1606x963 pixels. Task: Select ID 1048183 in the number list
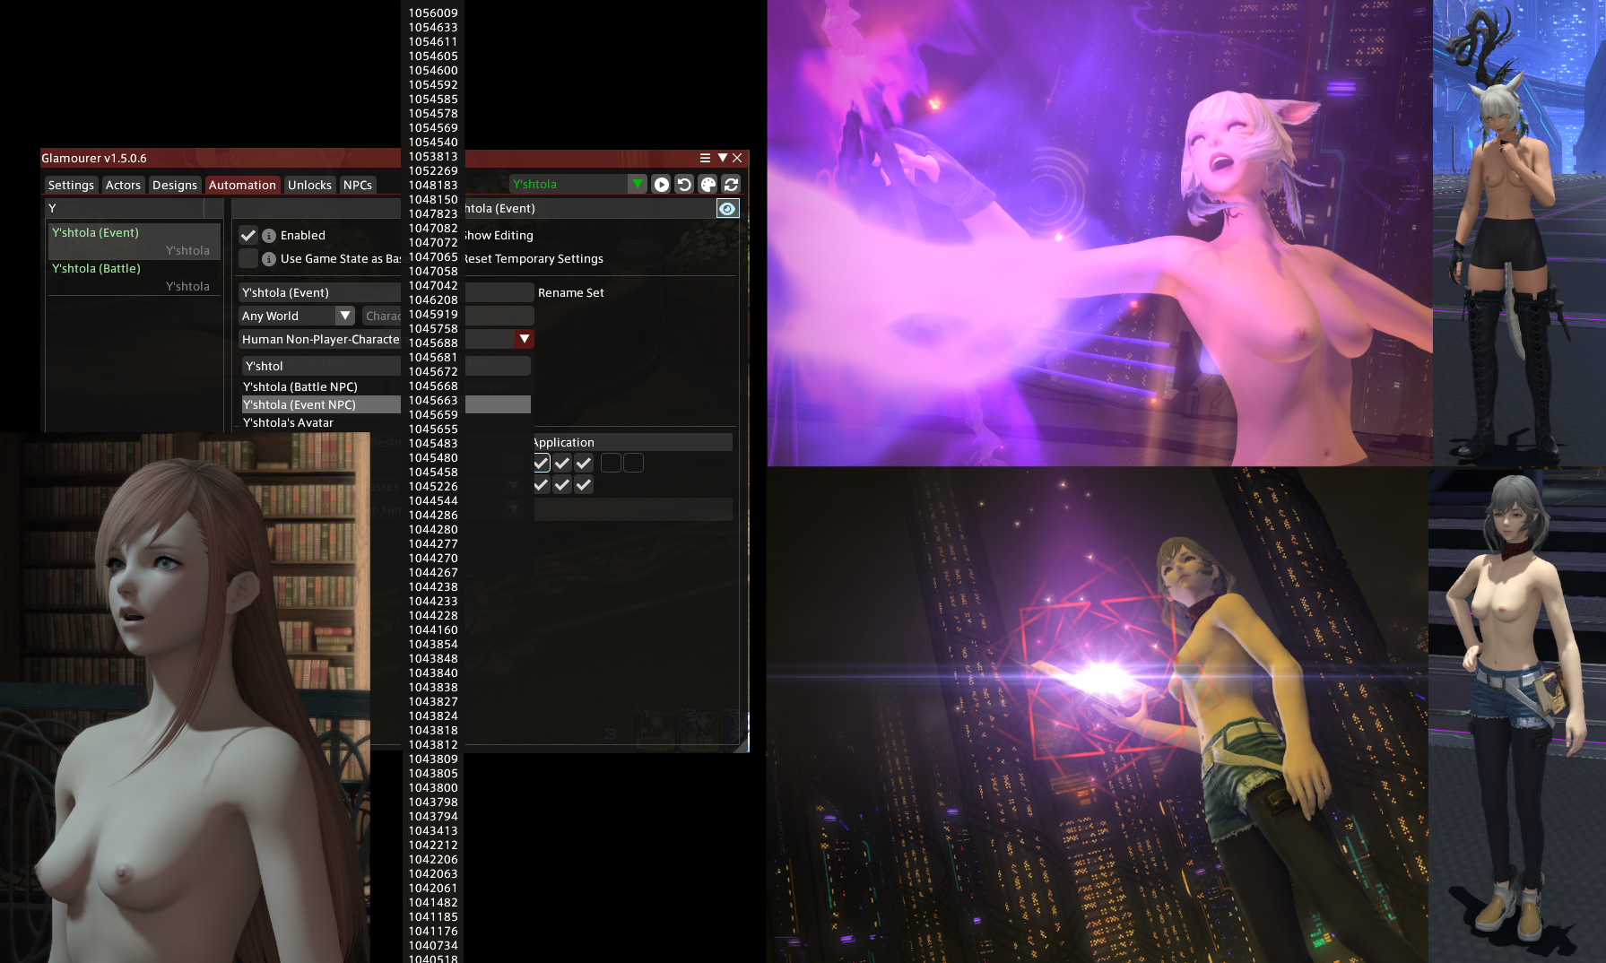[x=433, y=185]
